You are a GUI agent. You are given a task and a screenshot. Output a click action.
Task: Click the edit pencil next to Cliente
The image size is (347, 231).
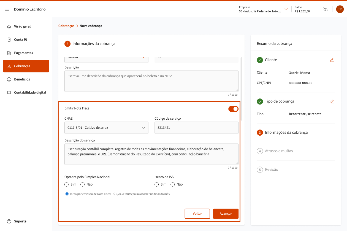pyautogui.click(x=332, y=60)
